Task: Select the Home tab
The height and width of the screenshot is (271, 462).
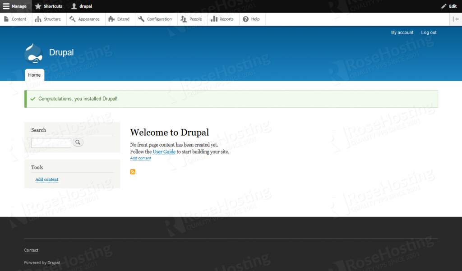Action: [x=34, y=75]
